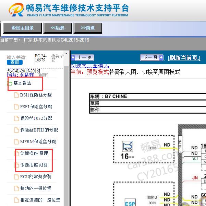Viewport: 206px width, 206px height.
Task: Click page icon next to 相互连接的一般位置
Action: pyautogui.click(x=16, y=200)
